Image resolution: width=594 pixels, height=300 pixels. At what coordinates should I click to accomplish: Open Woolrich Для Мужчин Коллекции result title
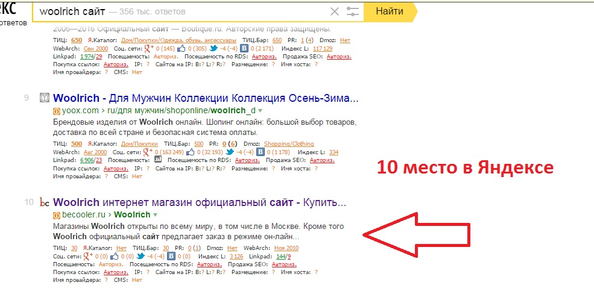pos(206,98)
